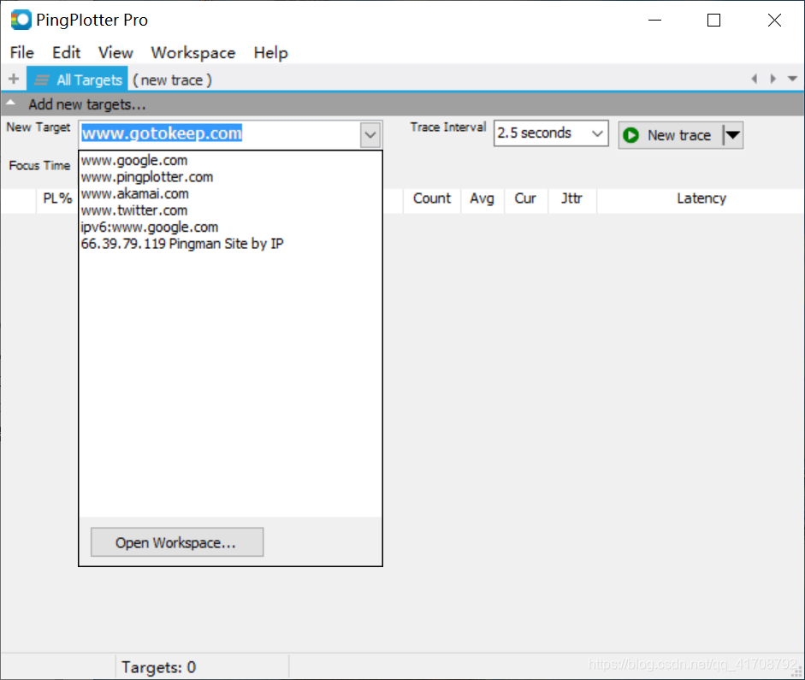805x680 pixels.
Task: Click the Latency column header
Action: (x=701, y=198)
